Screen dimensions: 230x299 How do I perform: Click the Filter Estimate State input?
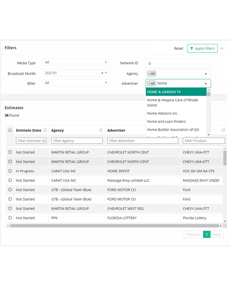pyautogui.click(x=32, y=141)
